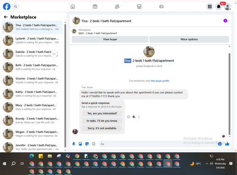Open the Friends icon in top bar

point(117,7)
